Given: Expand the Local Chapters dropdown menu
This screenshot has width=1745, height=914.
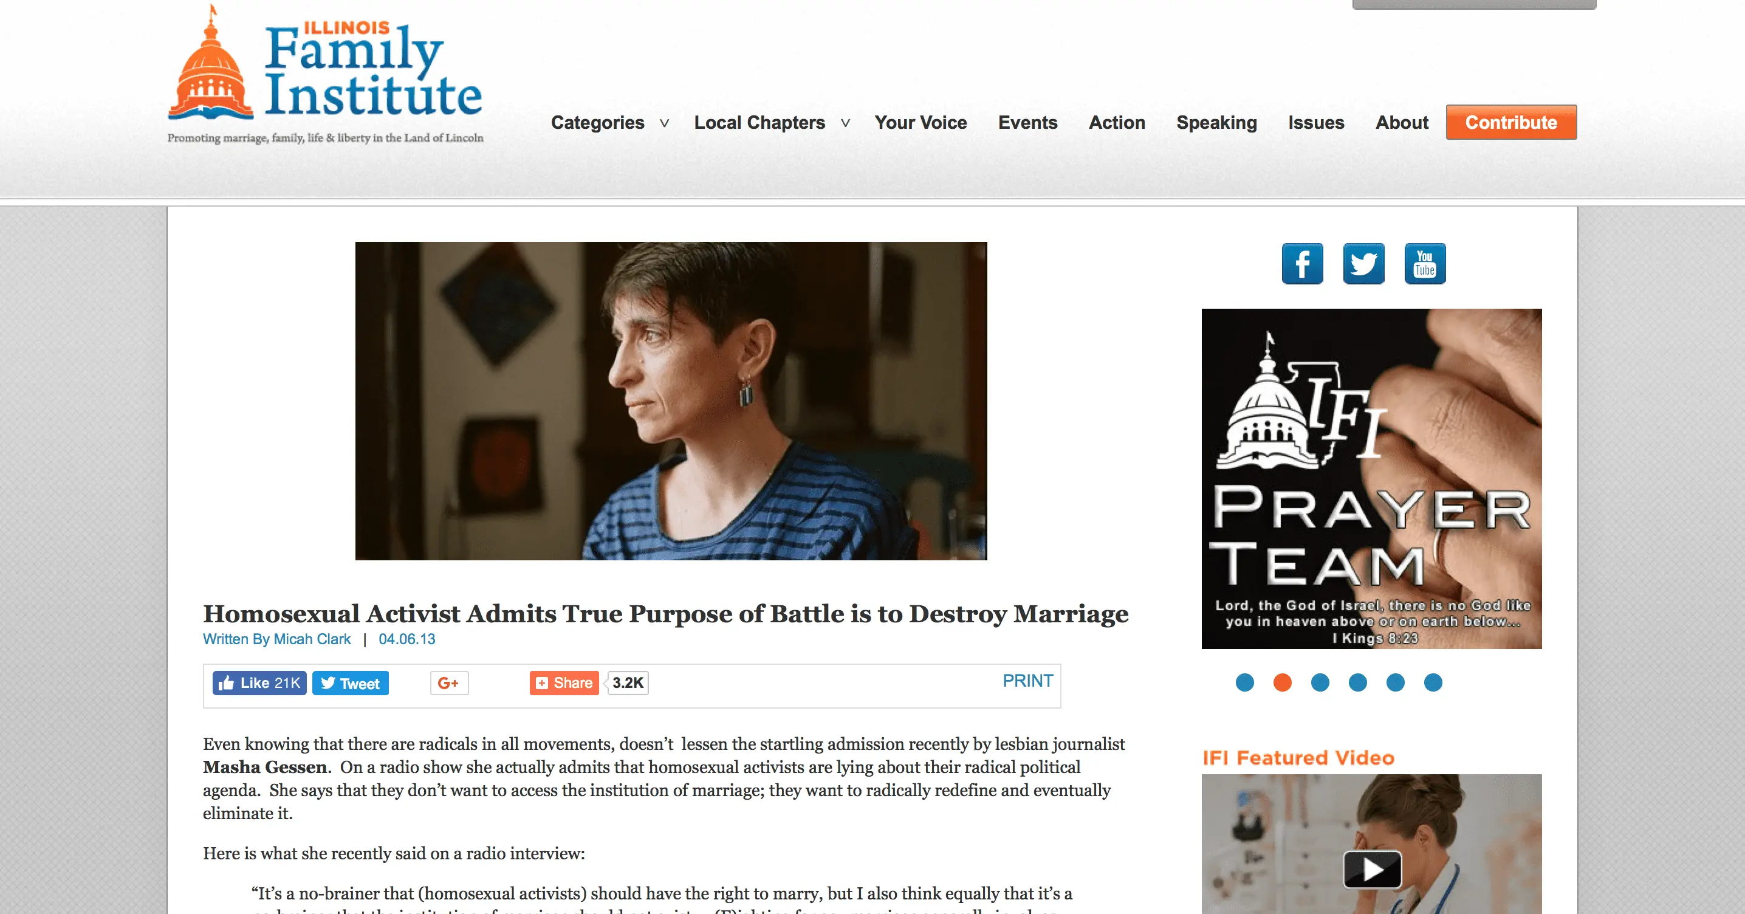Looking at the screenshot, I should point(772,123).
